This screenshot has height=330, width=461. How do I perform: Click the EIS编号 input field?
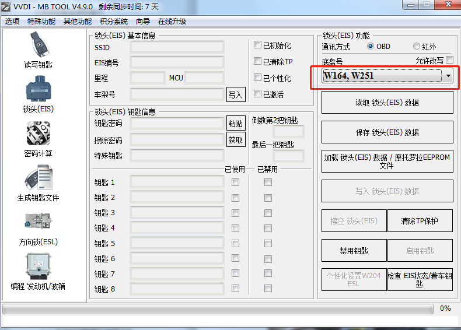point(177,62)
